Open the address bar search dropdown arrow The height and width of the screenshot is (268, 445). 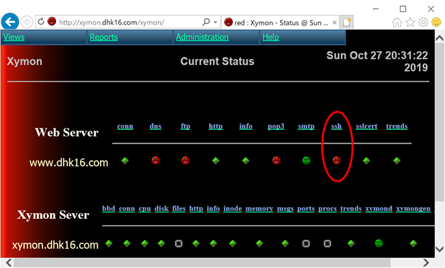(x=216, y=22)
